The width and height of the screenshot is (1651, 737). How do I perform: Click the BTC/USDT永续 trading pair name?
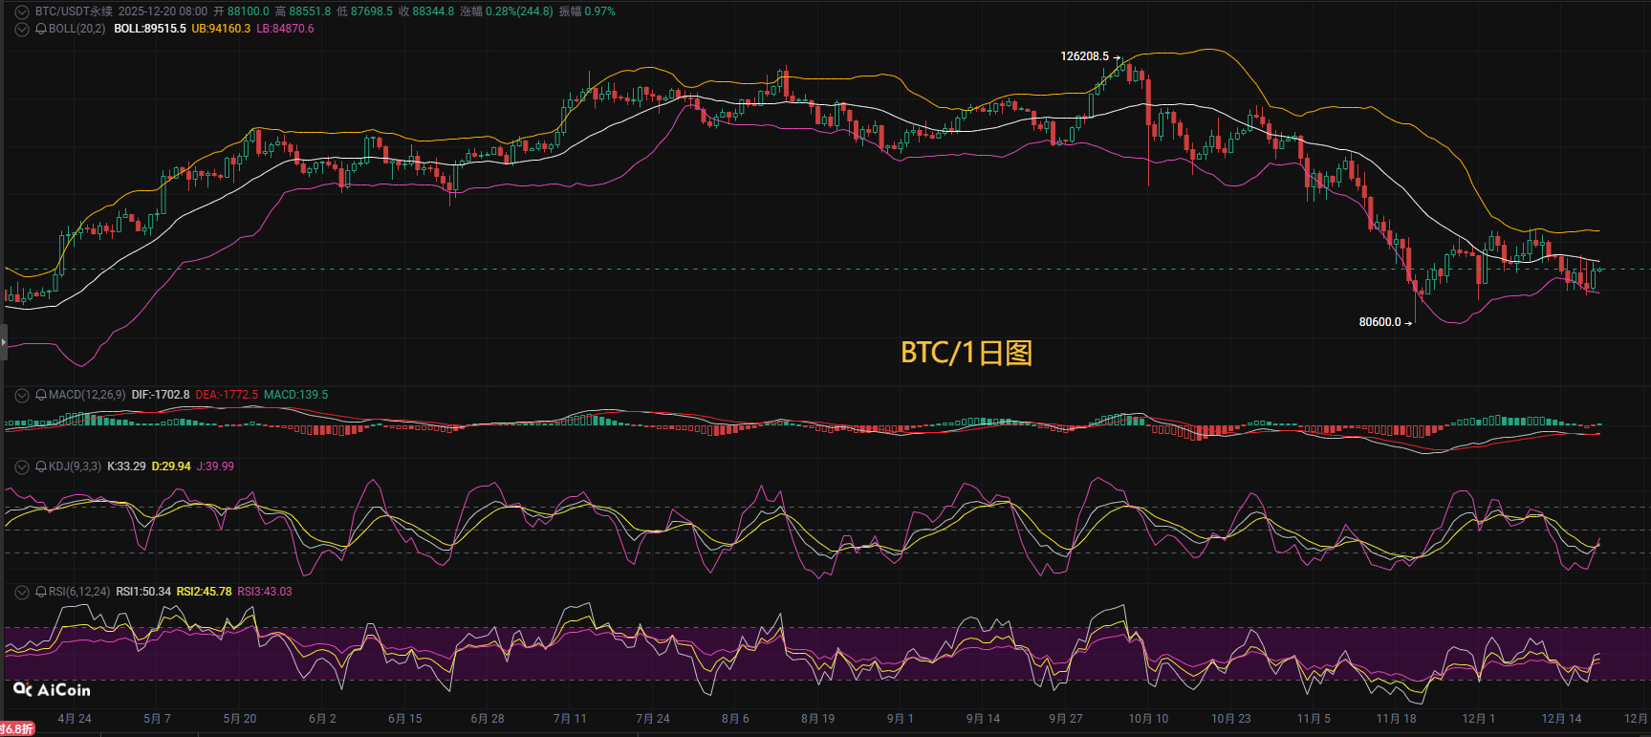74,11
